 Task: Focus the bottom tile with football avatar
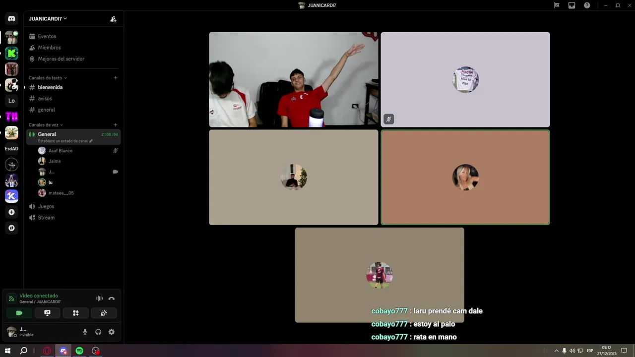click(x=380, y=275)
